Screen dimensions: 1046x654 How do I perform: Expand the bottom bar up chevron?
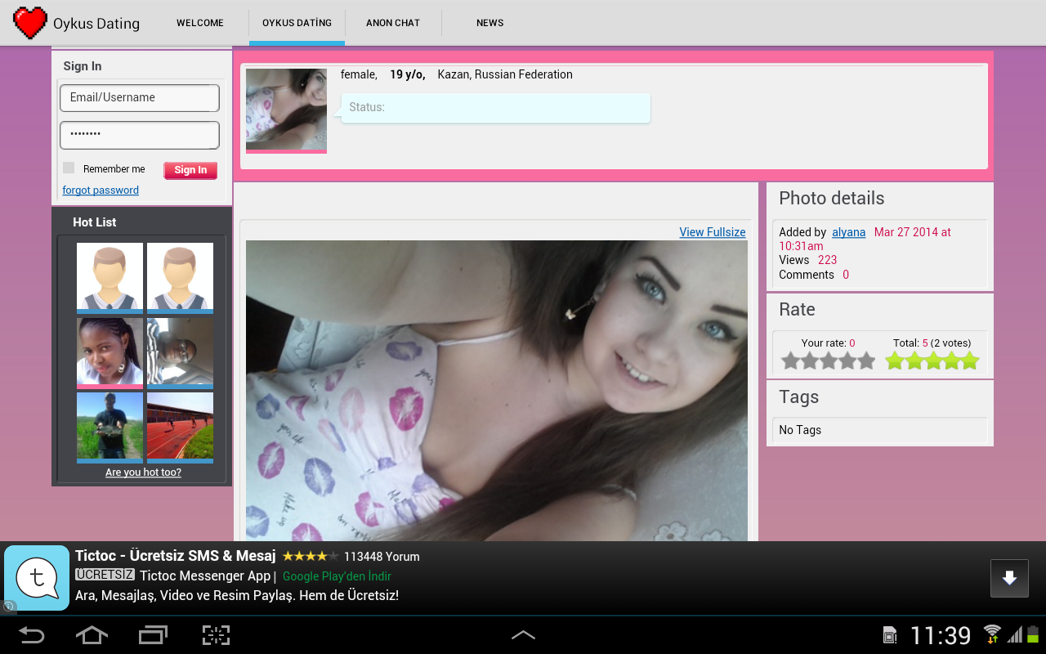(x=523, y=635)
